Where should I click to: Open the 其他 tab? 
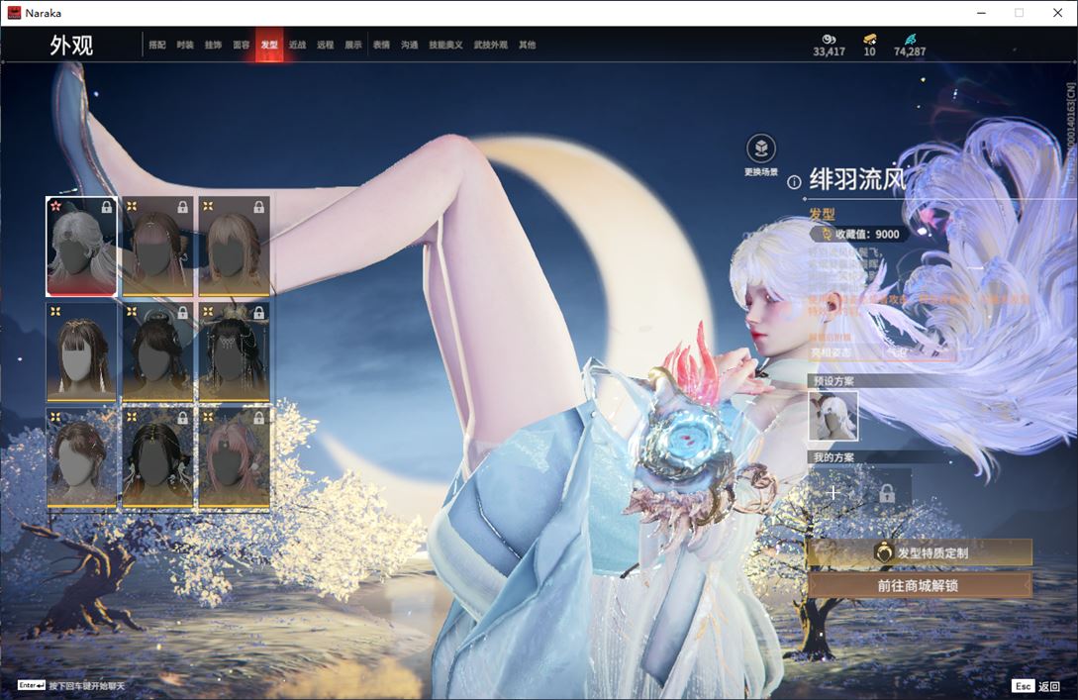pos(528,45)
